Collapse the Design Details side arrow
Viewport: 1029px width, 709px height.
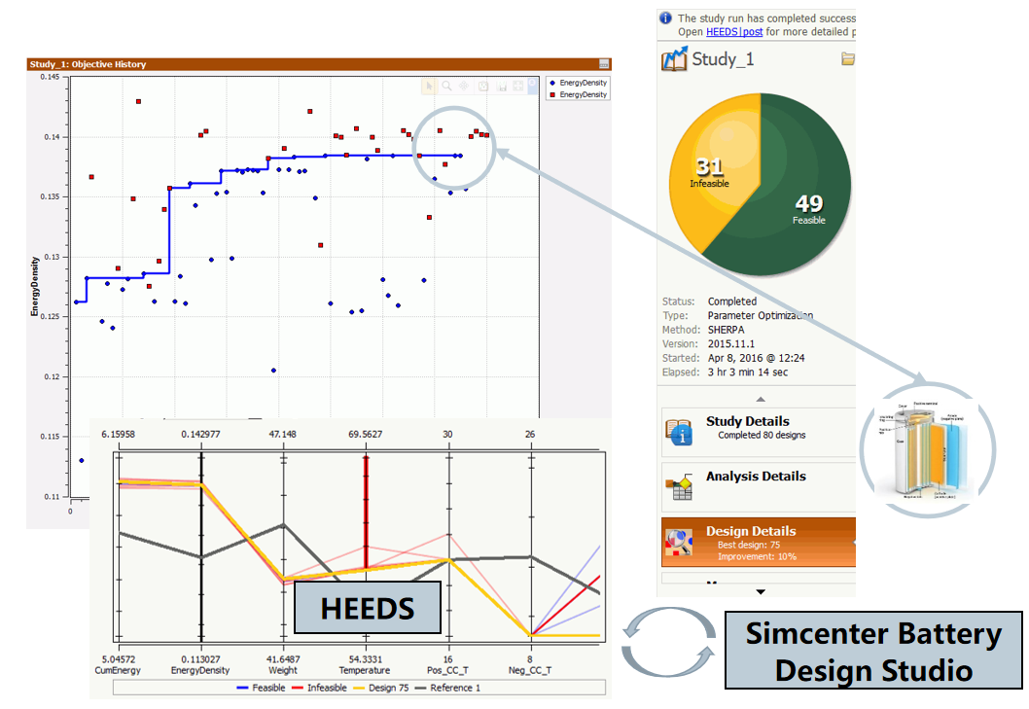(853, 543)
